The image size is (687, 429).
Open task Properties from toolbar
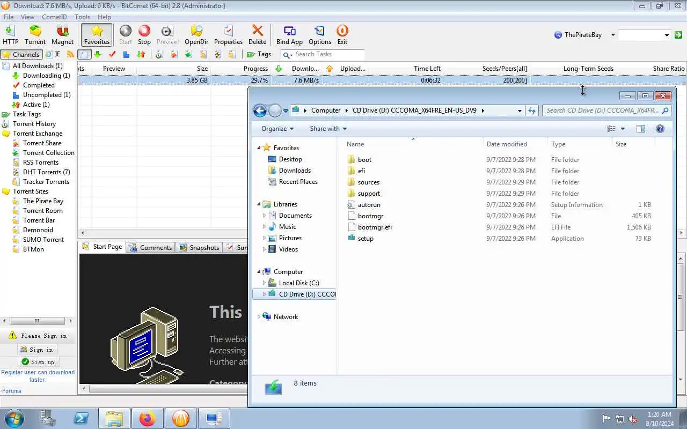pos(228,35)
